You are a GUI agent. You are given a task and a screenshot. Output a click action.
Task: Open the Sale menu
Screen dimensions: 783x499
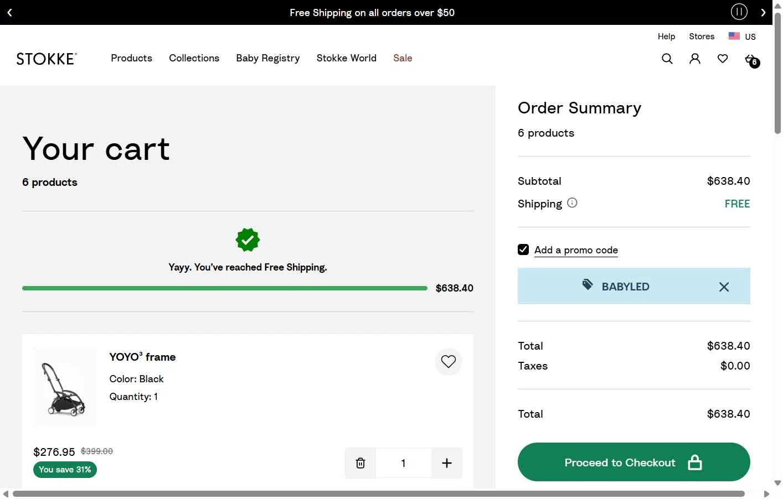[x=403, y=58]
